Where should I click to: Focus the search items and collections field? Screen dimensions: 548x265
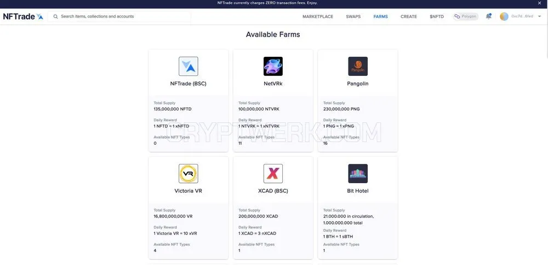point(119,16)
